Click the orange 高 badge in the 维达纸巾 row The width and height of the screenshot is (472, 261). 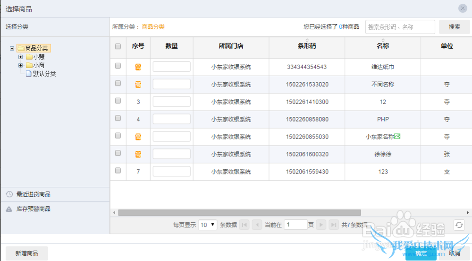[138, 67]
